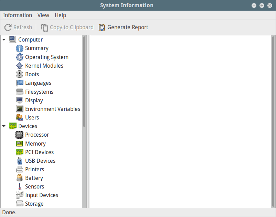This screenshot has width=276, height=217.
Task: Select the USB Devices entry
Action: [x=40, y=161]
